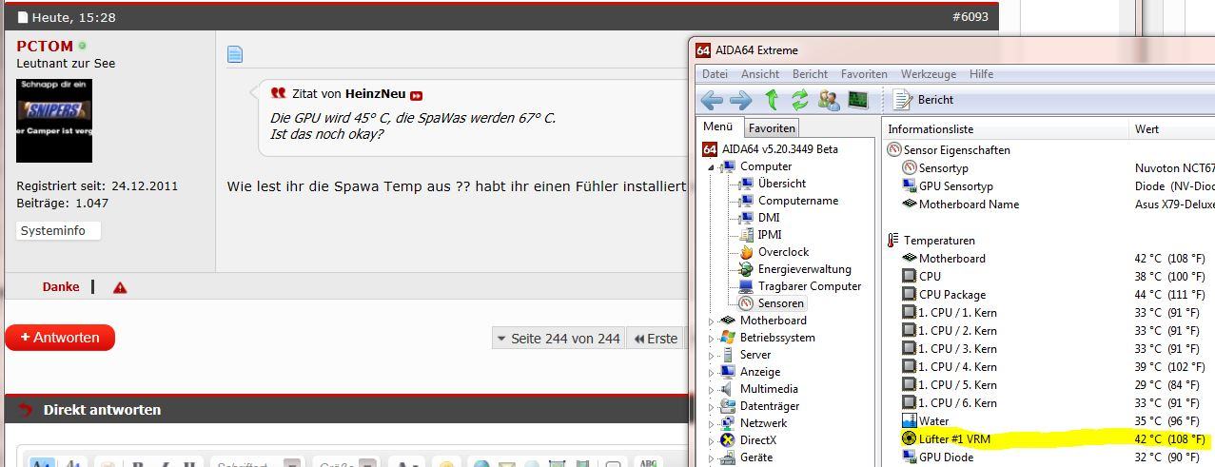1215x467 pixels.
Task: Open Seite 244 von 244 page dropdown
Action: pyautogui.click(x=559, y=338)
